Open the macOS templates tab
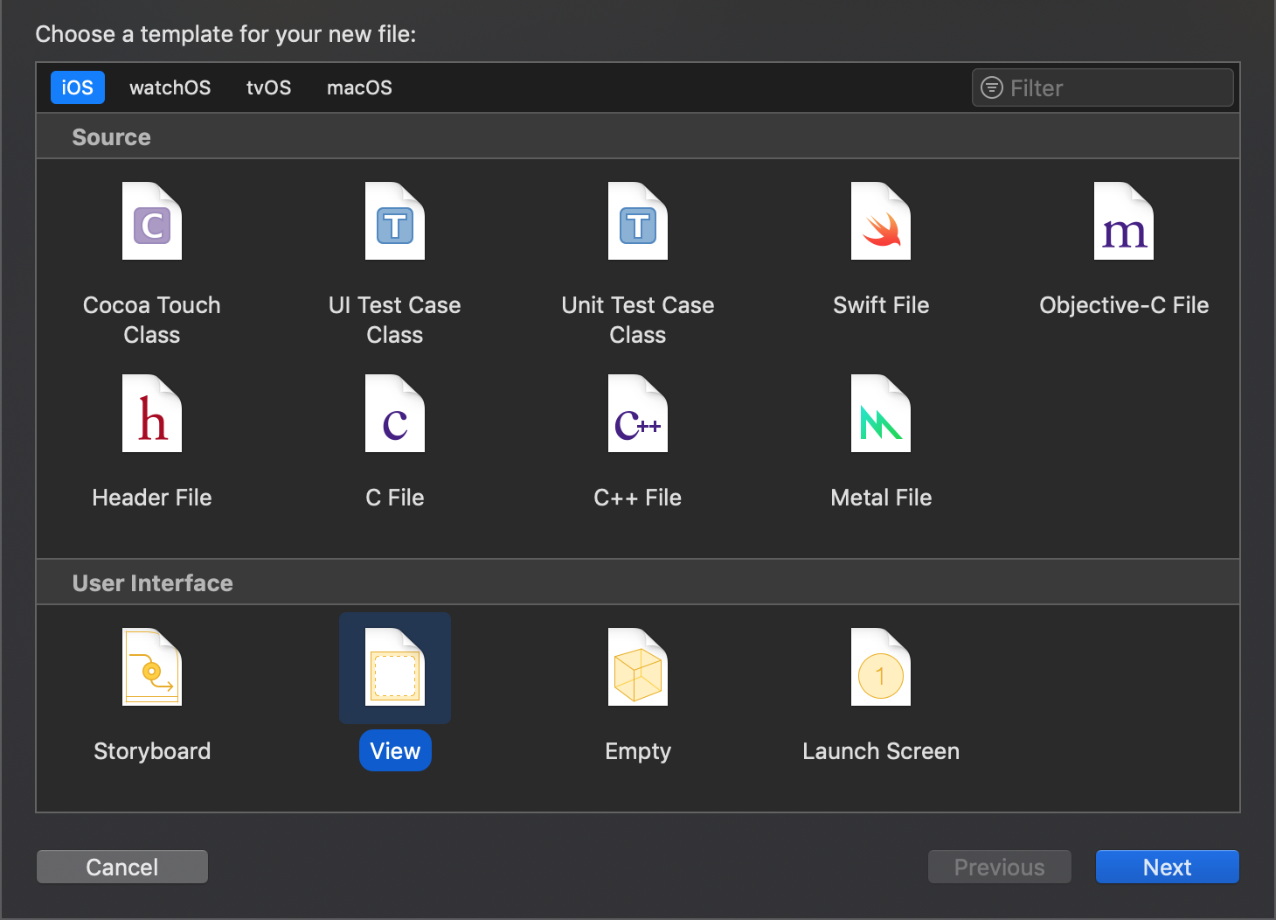This screenshot has width=1276, height=920. pyautogui.click(x=359, y=87)
